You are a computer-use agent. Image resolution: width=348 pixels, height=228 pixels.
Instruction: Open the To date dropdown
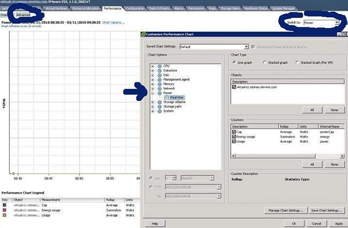(219, 196)
